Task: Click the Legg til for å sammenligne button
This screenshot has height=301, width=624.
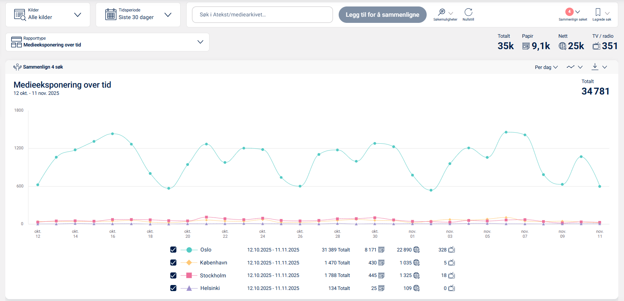Action: tap(382, 15)
